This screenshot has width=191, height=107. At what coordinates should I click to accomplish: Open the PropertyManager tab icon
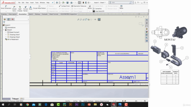point(9,19)
